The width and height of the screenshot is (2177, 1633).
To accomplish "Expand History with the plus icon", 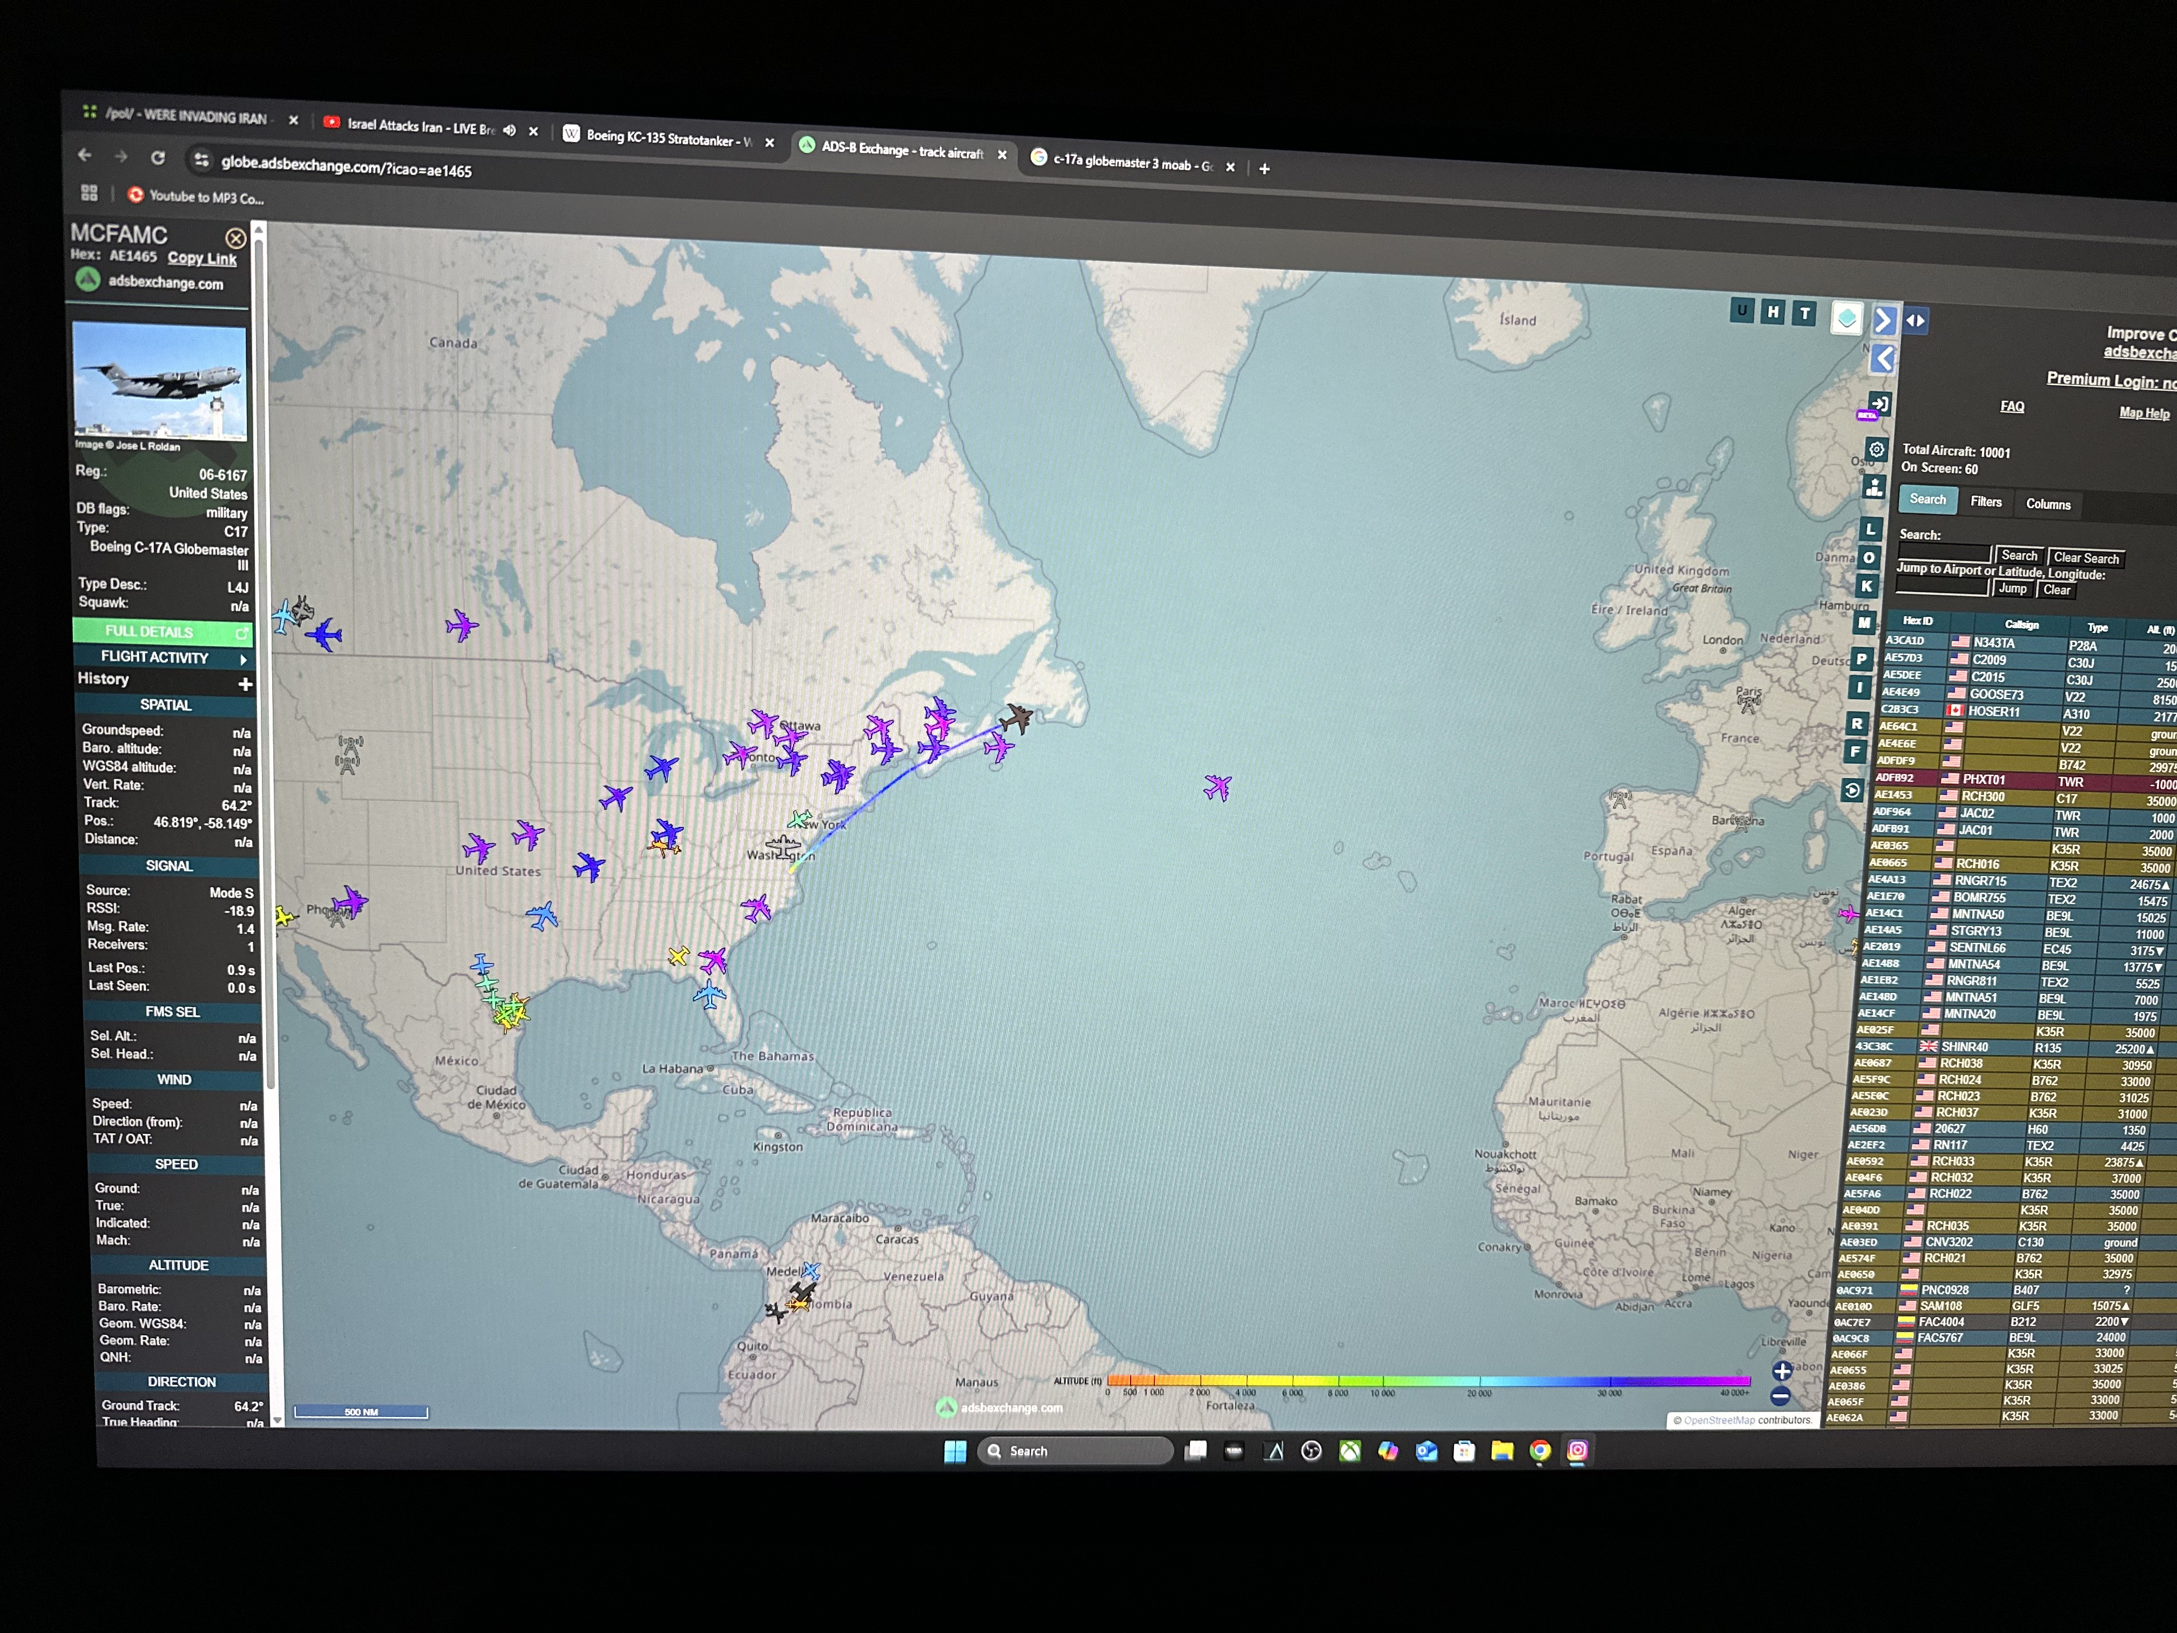I will [x=245, y=683].
